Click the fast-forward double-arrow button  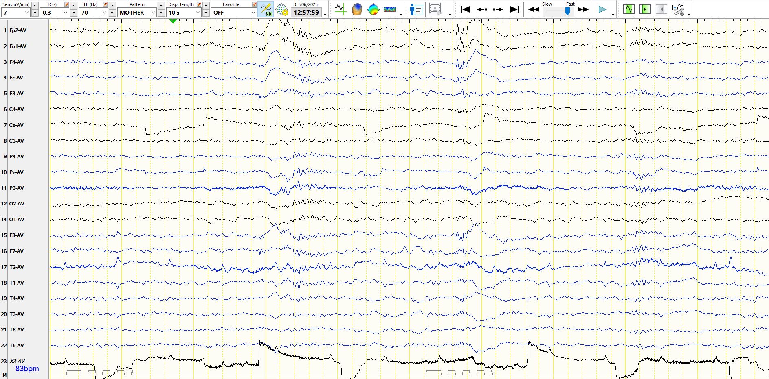point(583,9)
